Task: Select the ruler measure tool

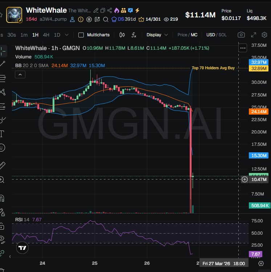Action: tap(3, 165)
